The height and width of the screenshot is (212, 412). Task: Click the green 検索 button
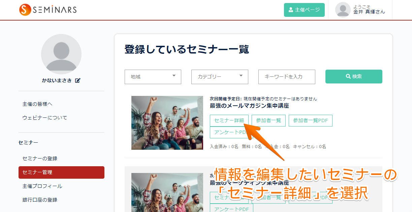coord(354,76)
